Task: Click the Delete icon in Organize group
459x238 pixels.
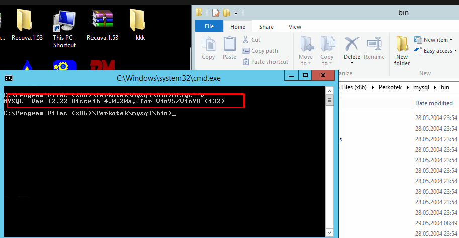Action: pyautogui.click(x=352, y=48)
